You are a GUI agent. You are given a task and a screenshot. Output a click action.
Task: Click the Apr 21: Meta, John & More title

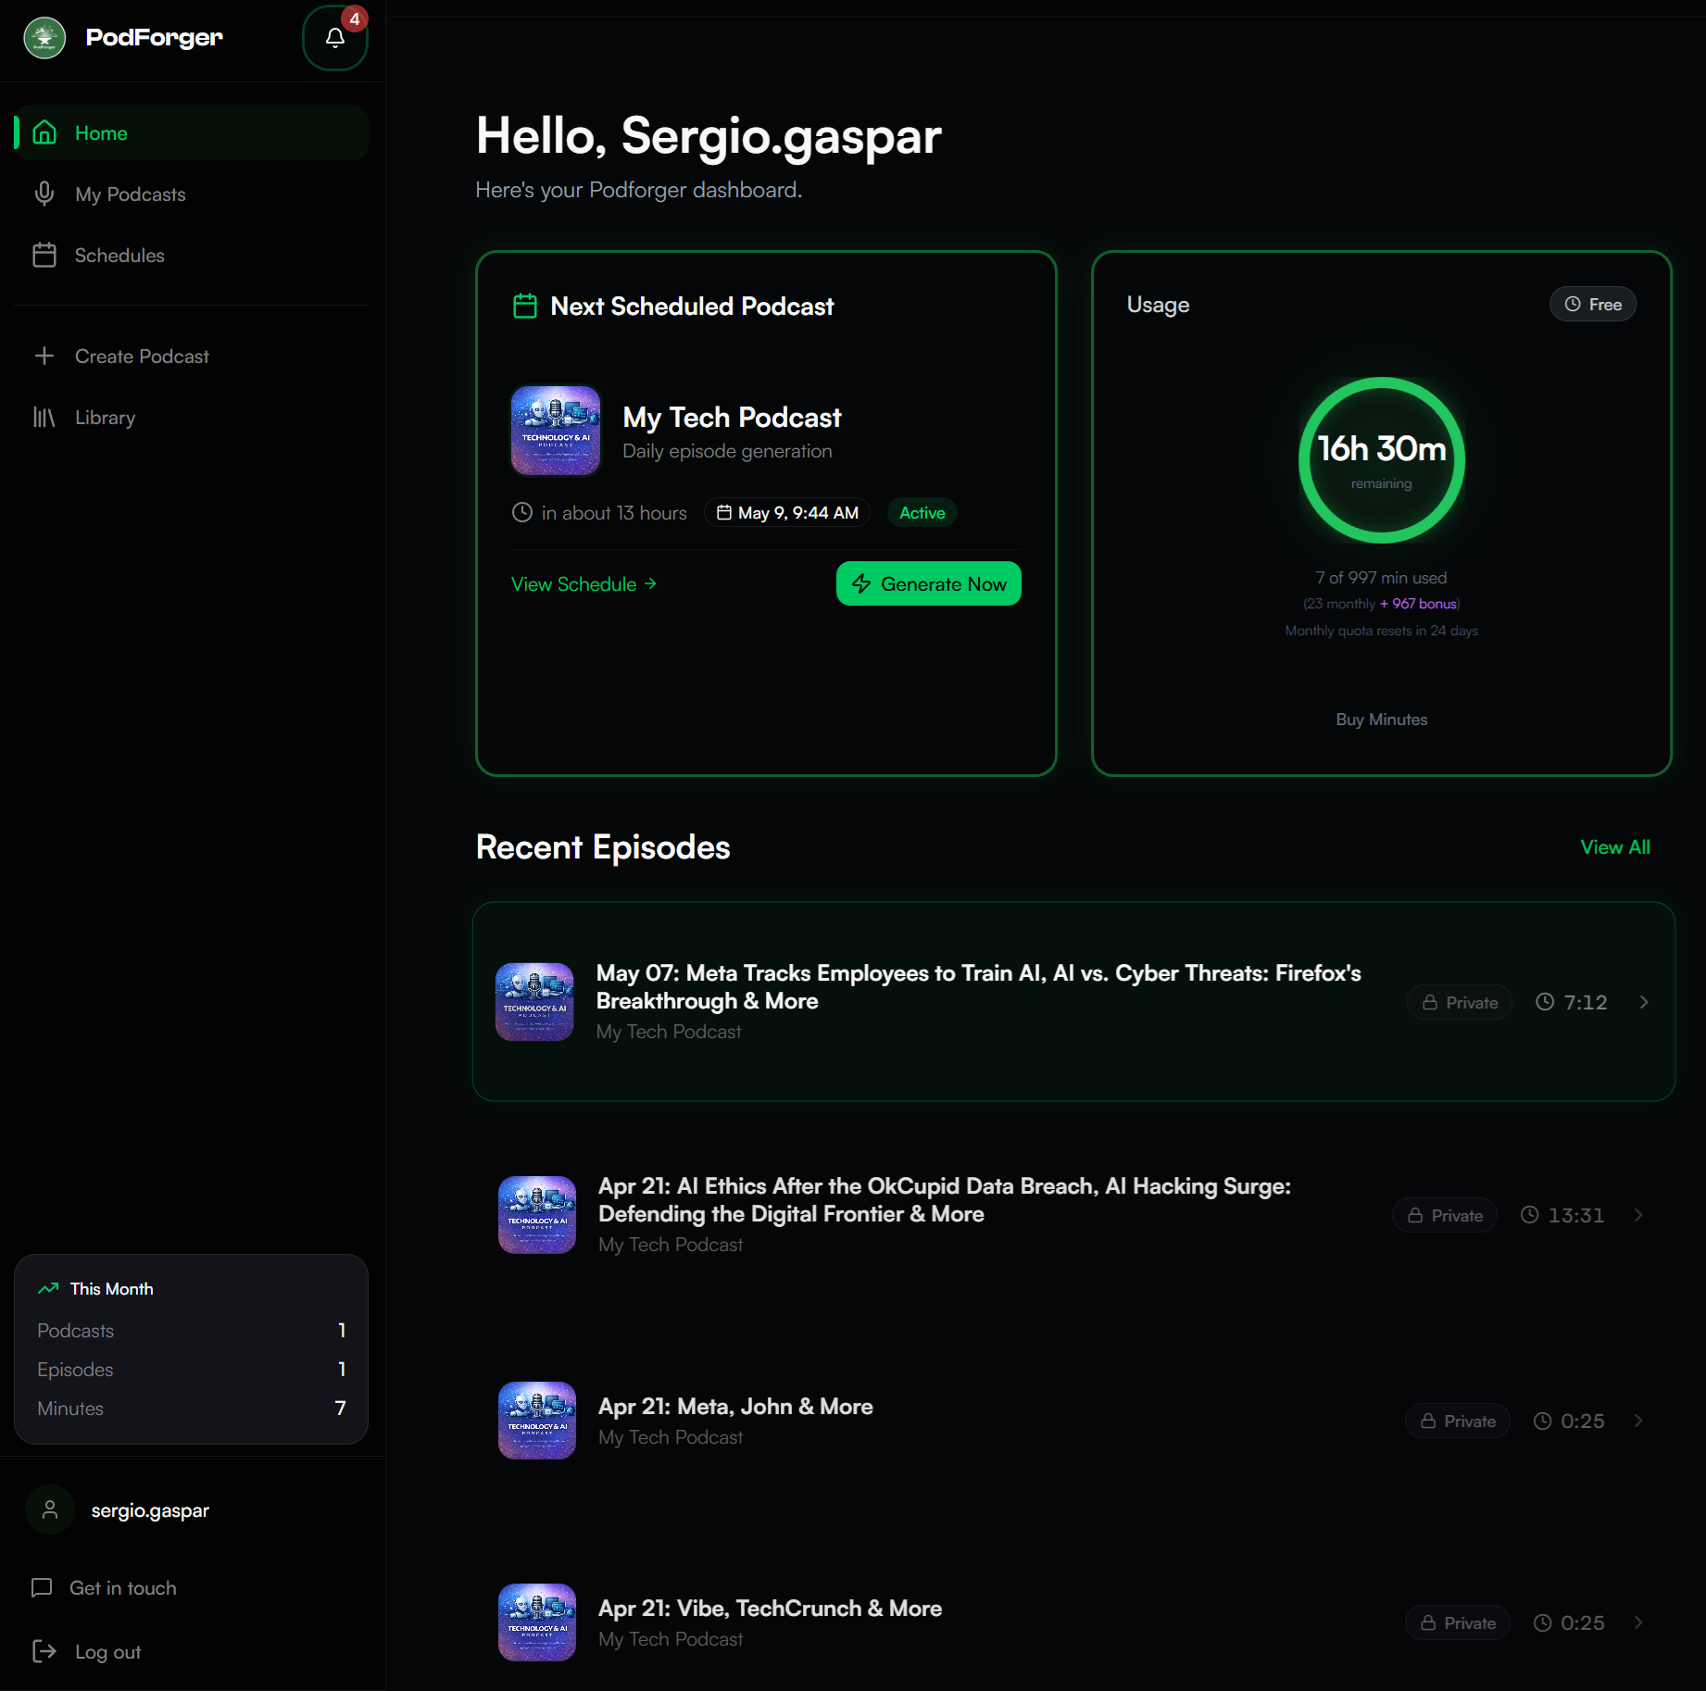point(735,1407)
